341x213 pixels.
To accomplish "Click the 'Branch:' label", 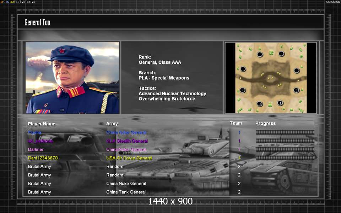I will pos(147,72).
